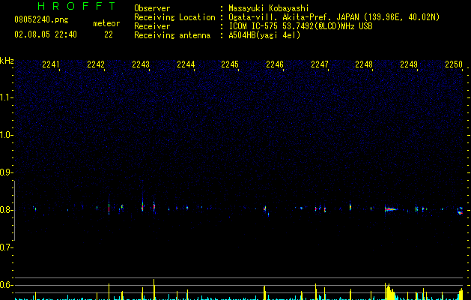471x300 pixels.
Task: Click the date stamp 02.08.05 22:40
Action: (x=46, y=34)
